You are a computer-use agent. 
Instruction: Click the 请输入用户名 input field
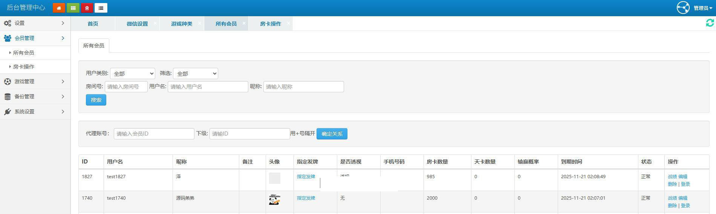click(x=208, y=87)
